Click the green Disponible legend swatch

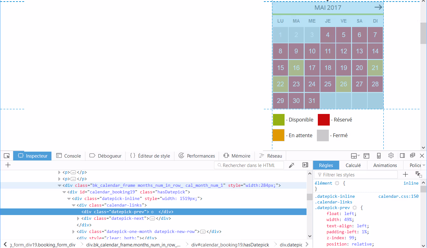pyautogui.click(x=279, y=120)
